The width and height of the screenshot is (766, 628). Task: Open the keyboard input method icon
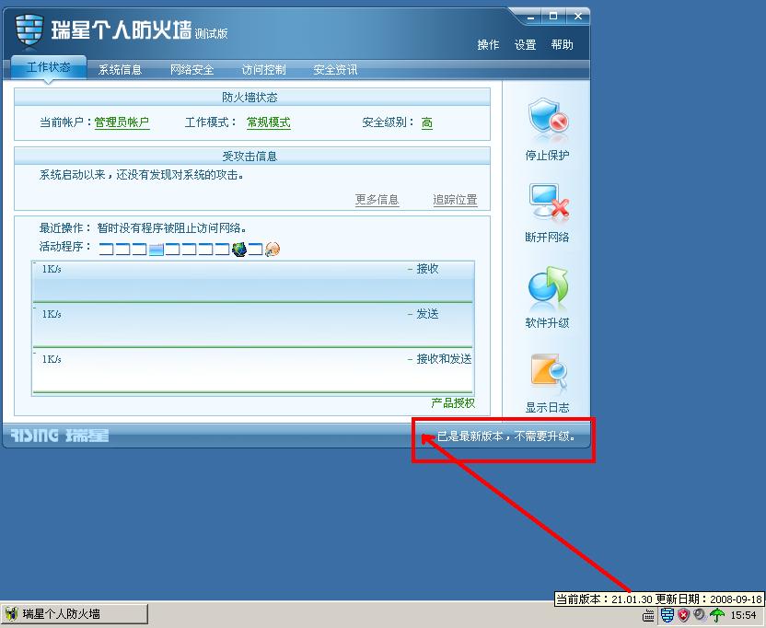(648, 615)
